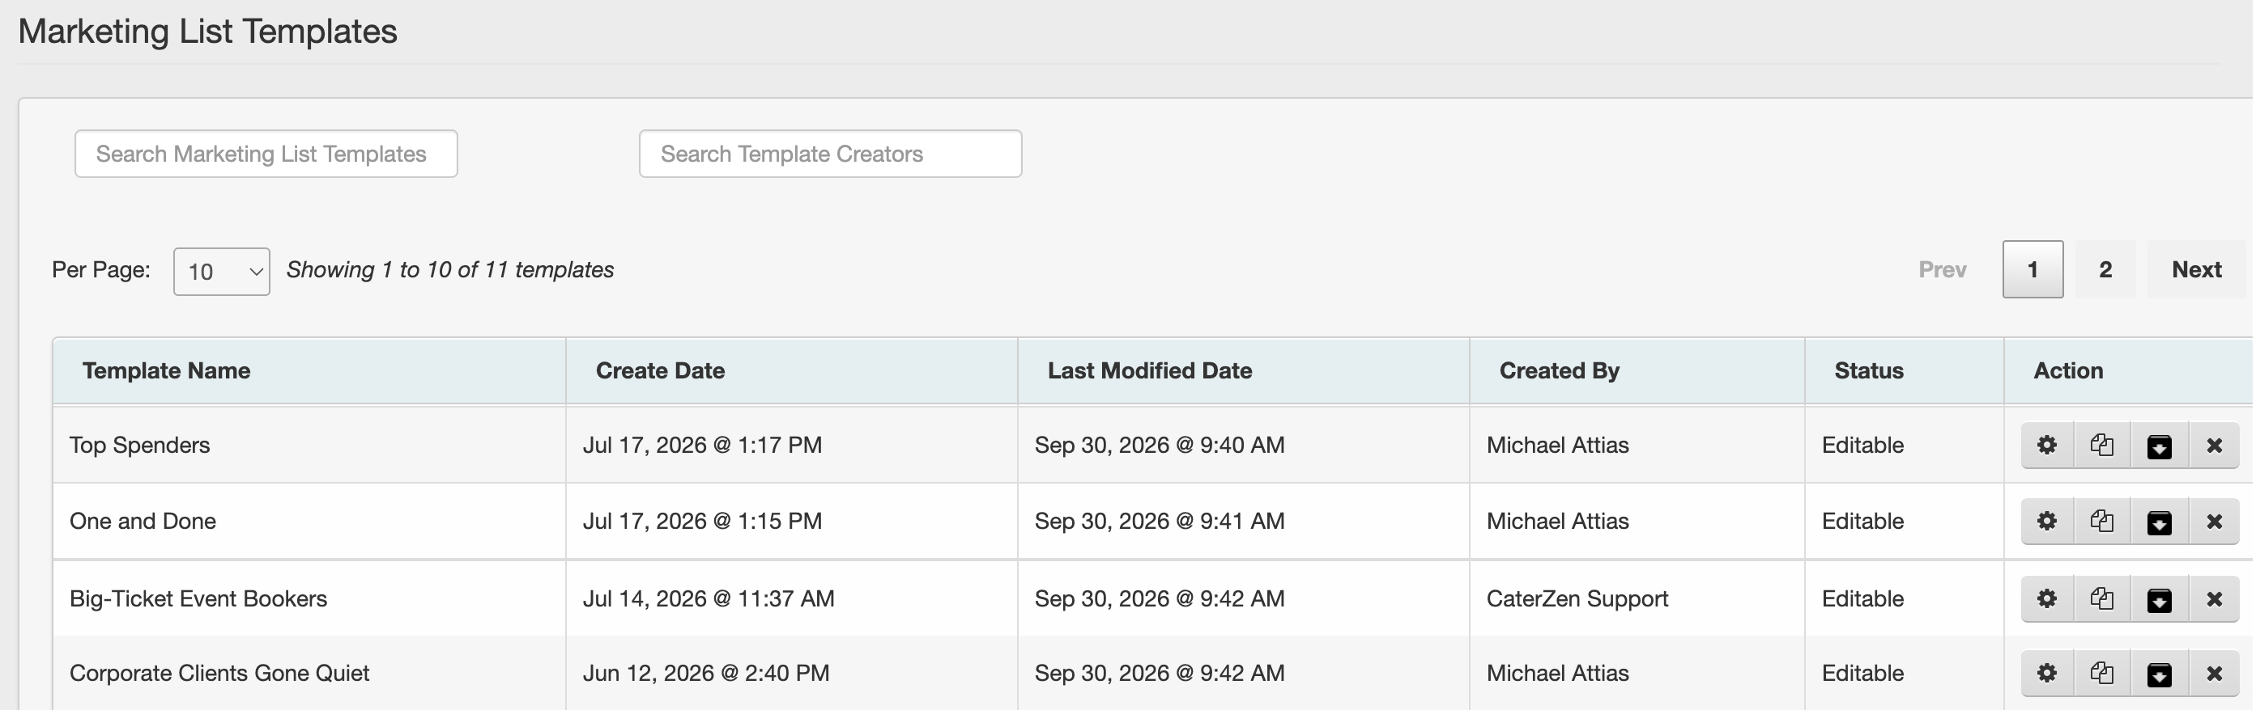Archive the One and Done template

[x=2159, y=521]
